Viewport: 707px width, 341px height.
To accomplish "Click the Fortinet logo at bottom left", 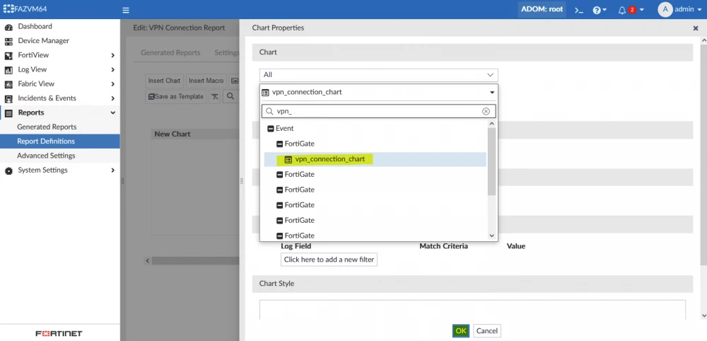I will coord(59,333).
